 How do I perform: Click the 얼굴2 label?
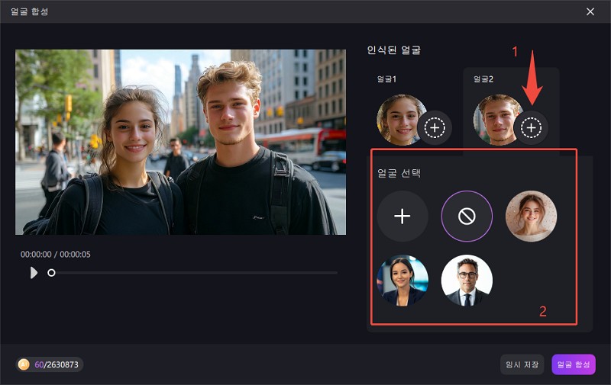483,79
